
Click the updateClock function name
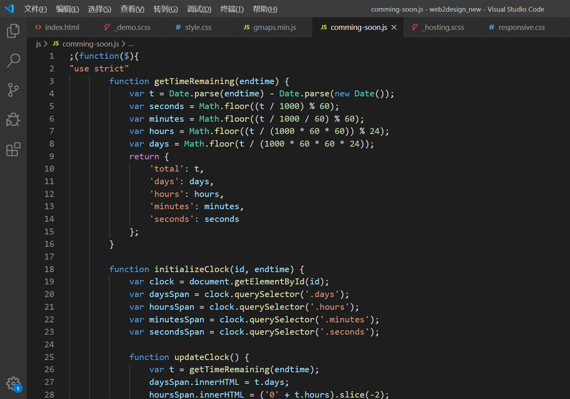point(202,357)
